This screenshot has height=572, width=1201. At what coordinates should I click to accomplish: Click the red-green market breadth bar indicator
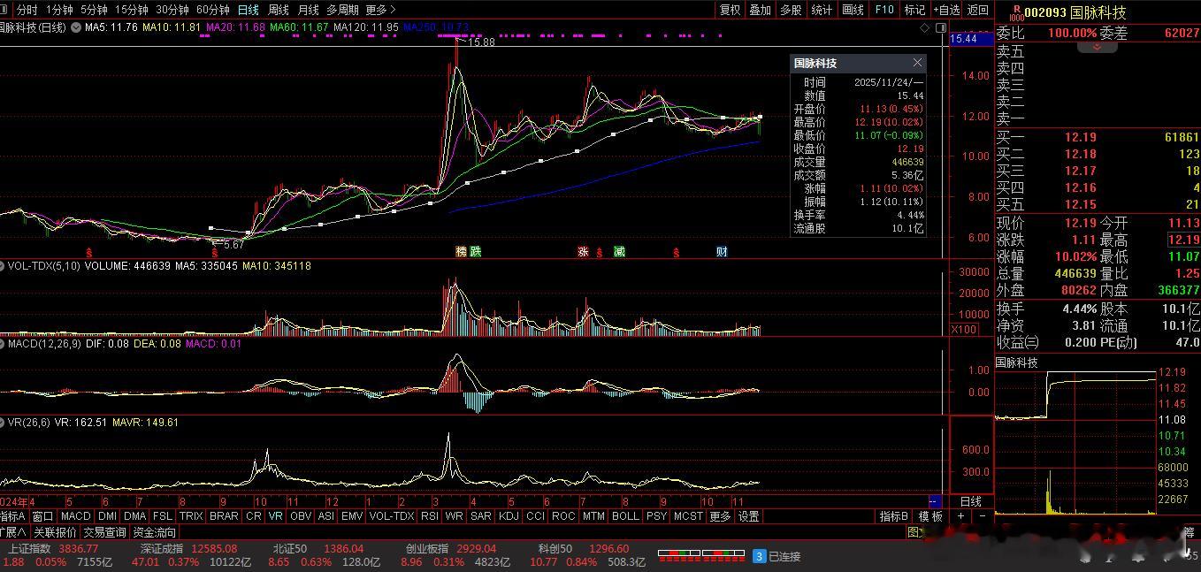[700, 556]
